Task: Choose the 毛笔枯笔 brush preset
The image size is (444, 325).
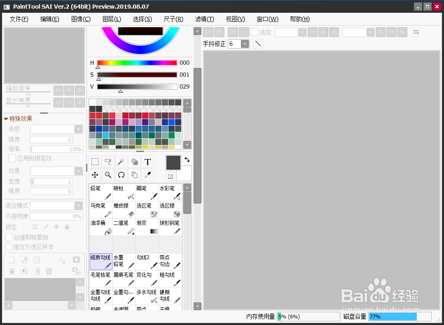Action: [101, 279]
